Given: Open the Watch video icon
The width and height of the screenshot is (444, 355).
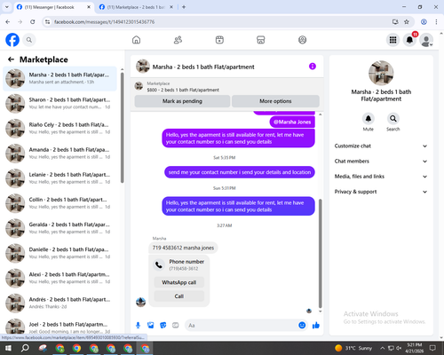Looking at the screenshot, I should coord(219,40).
